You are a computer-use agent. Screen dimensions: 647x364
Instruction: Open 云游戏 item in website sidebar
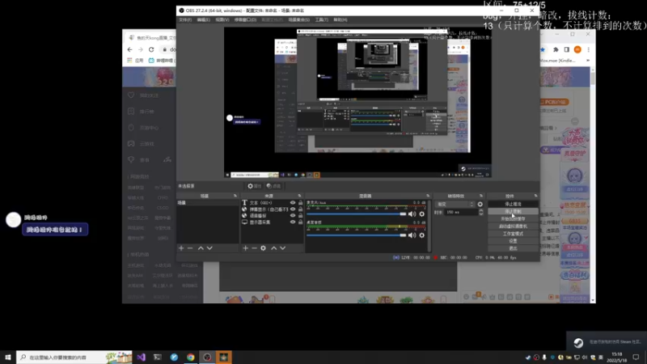[x=141, y=144]
